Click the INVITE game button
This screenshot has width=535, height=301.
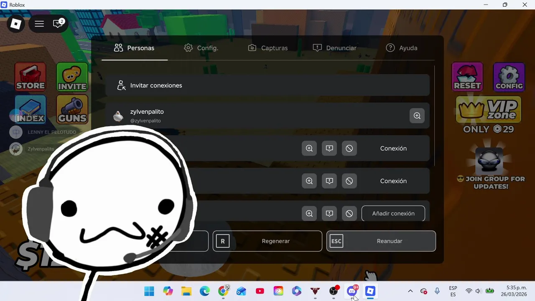72,77
